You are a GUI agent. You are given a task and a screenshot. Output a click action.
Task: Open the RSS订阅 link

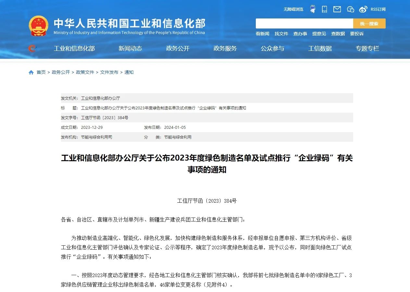click(x=378, y=9)
